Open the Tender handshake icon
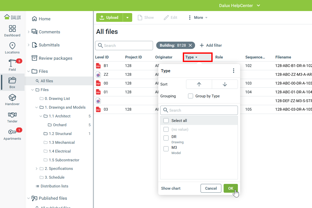The height and width of the screenshot is (208, 312). click(x=12, y=115)
